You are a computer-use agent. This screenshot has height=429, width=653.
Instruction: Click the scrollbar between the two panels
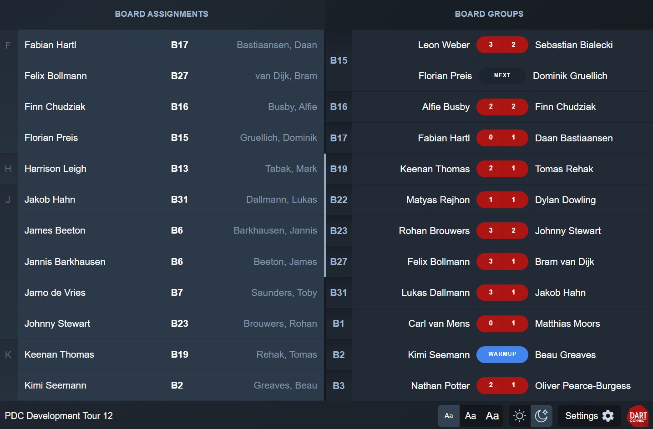click(325, 215)
